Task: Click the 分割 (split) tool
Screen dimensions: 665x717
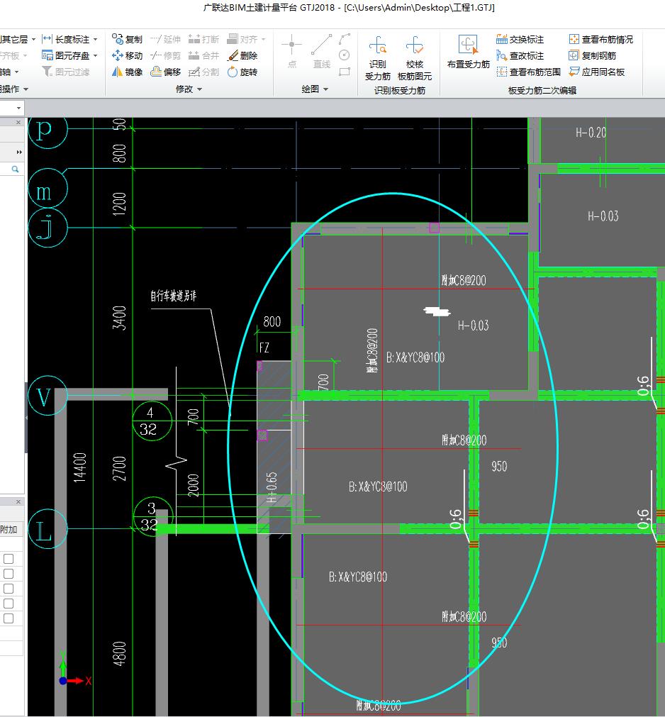Action: tap(204, 72)
